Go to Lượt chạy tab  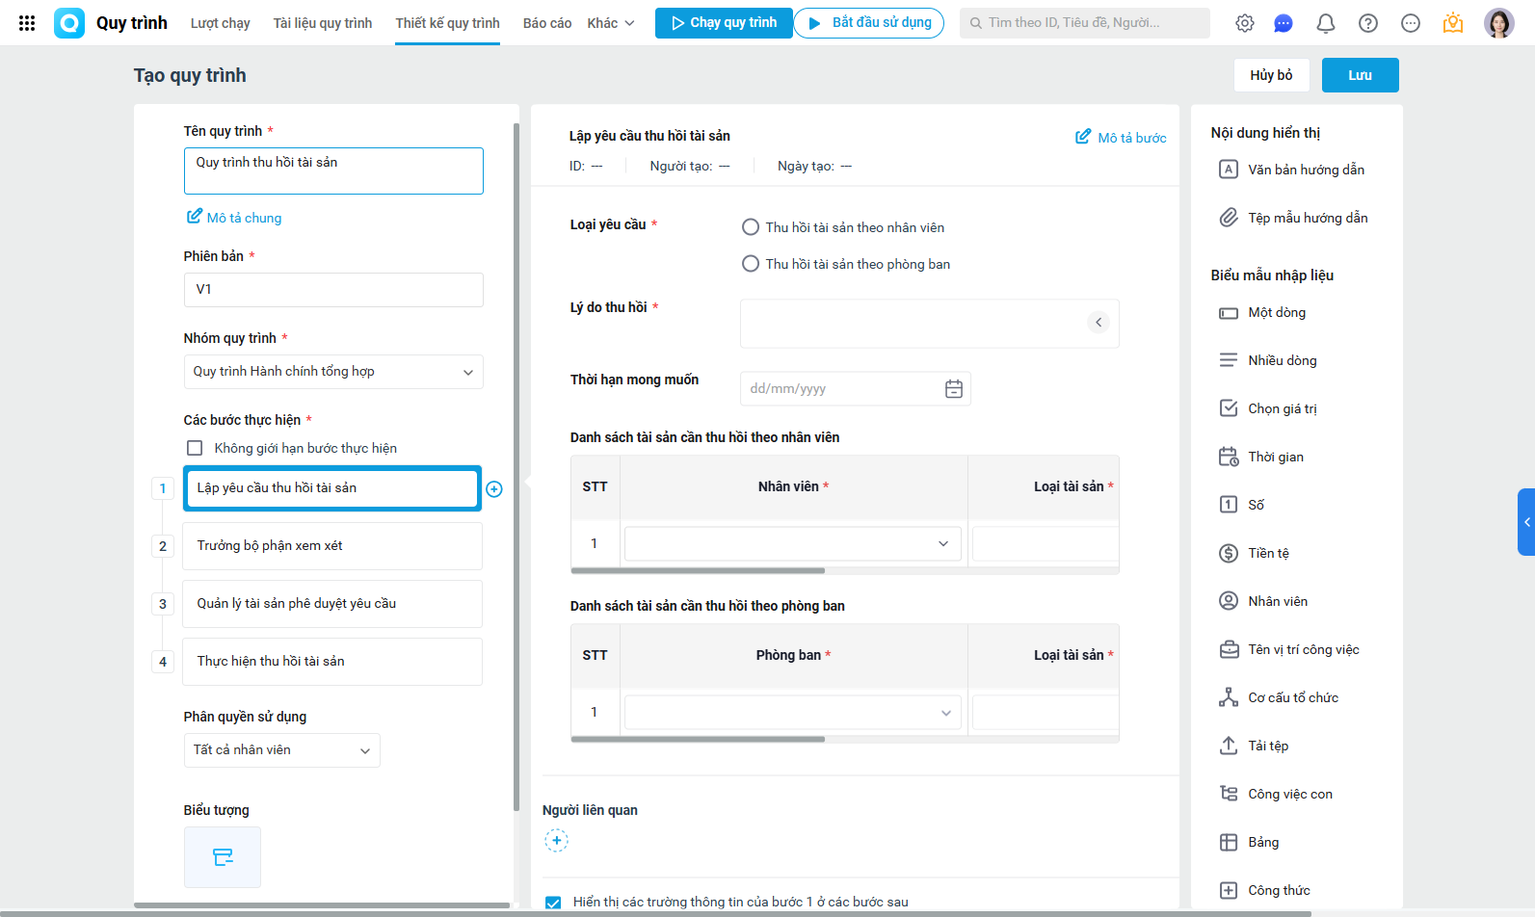221,23
